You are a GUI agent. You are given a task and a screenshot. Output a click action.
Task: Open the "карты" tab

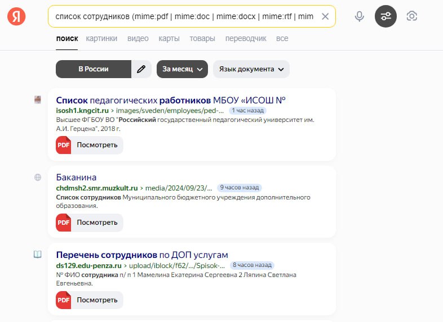click(x=169, y=39)
